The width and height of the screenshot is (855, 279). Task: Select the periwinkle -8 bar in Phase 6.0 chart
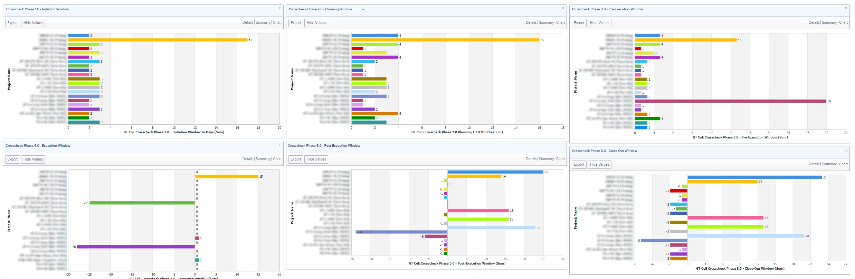[664, 240]
